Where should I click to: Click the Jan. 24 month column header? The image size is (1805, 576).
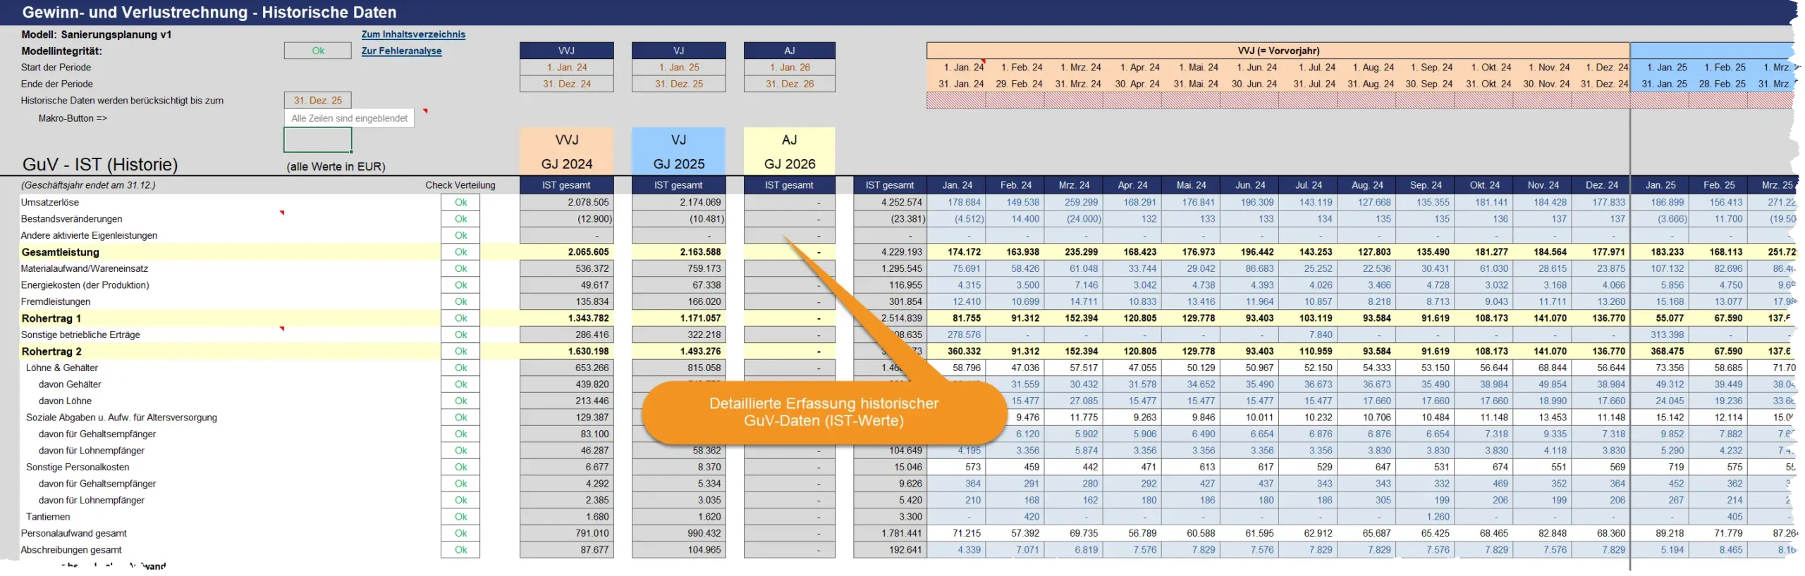[x=957, y=185]
